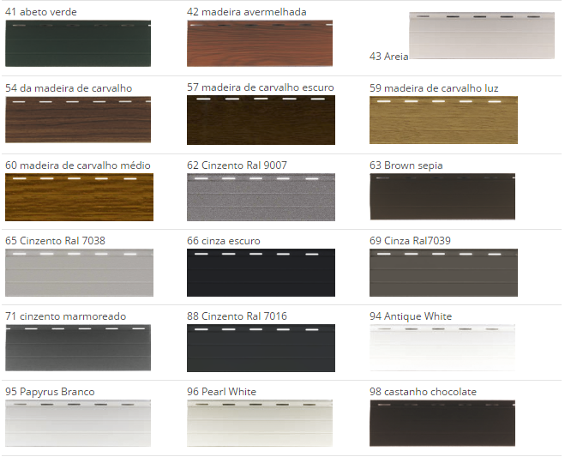571x457 pixels.
Task: Click the 95 Papyrus Branco swatch
Action: click(x=78, y=423)
